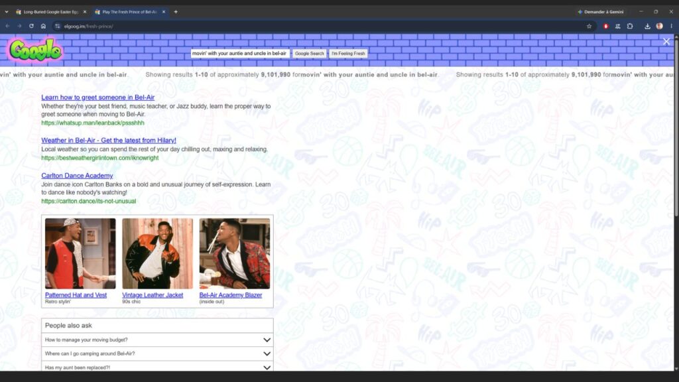The image size is (679, 382).
Task: Open whatsup.man/leanback/pssshhh URL
Action: tap(93, 123)
